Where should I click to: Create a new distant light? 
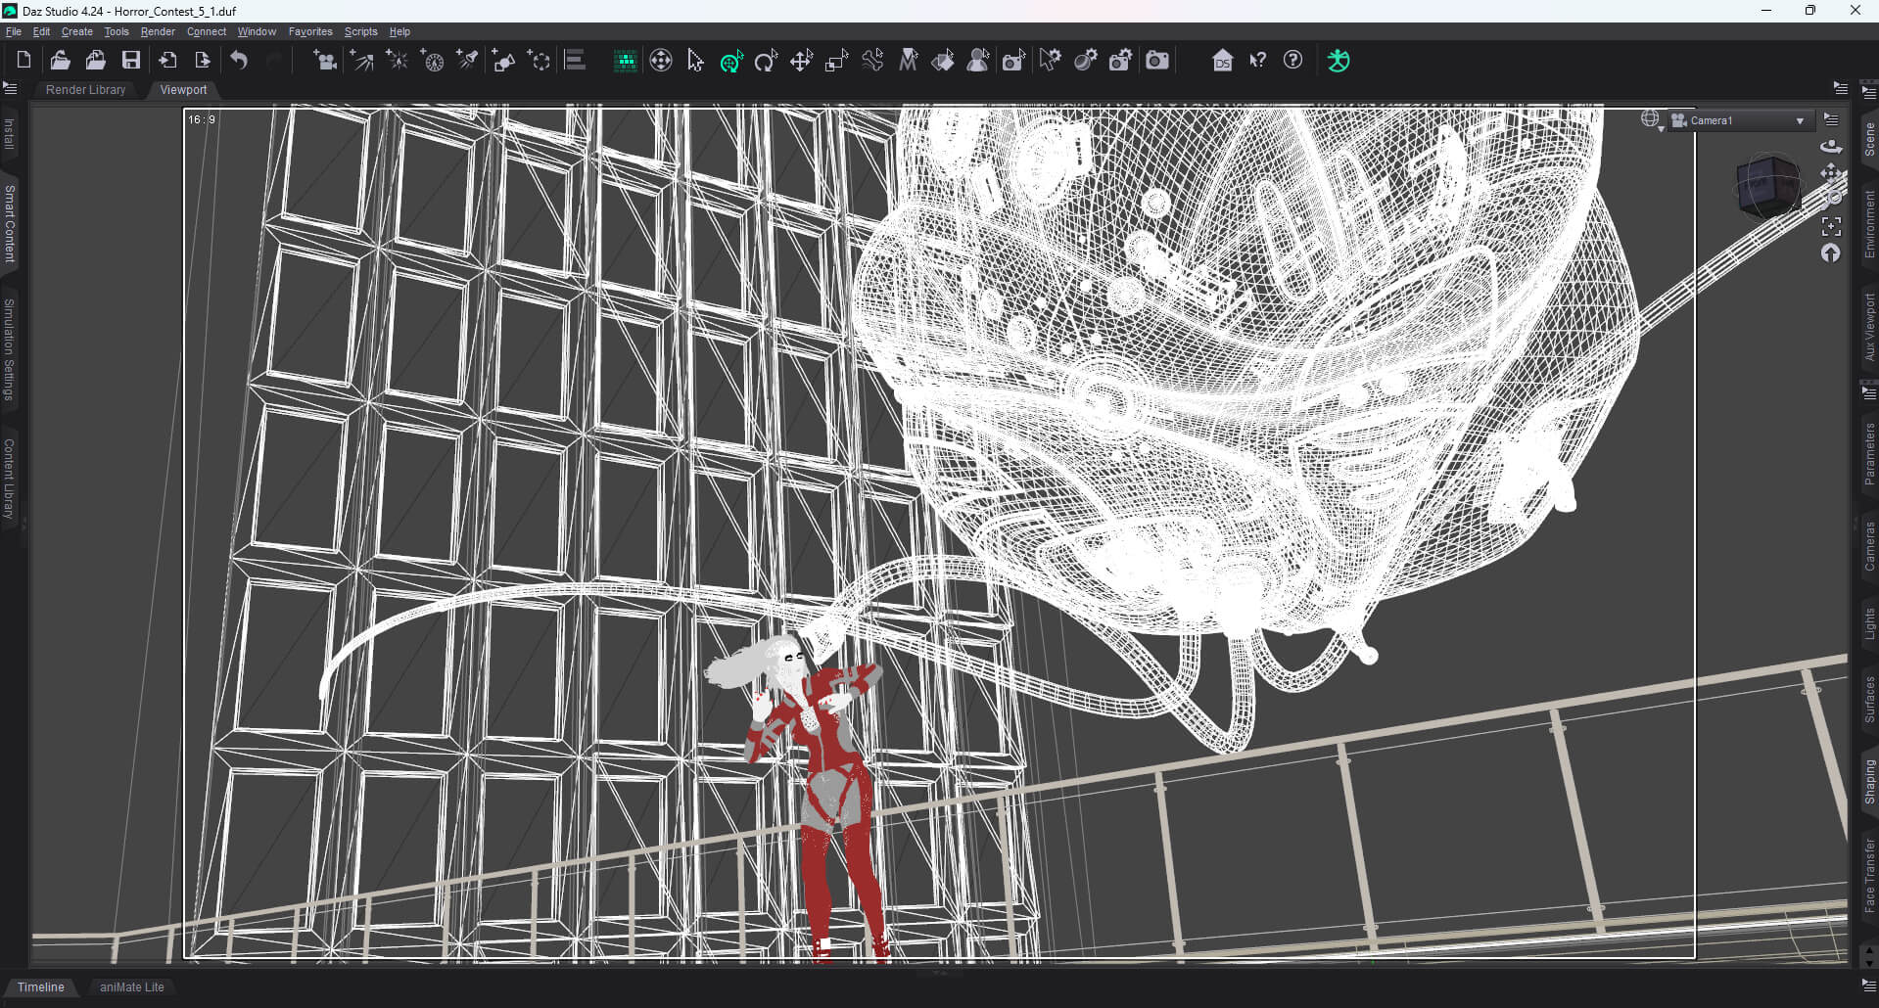click(x=361, y=61)
